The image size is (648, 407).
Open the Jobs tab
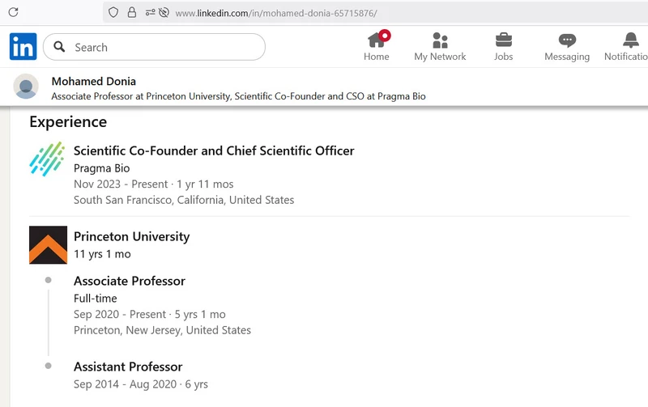503,46
